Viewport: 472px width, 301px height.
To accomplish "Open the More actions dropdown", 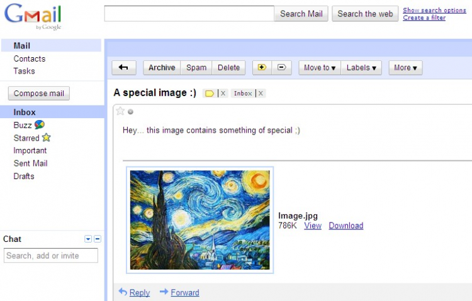I will pyautogui.click(x=405, y=68).
